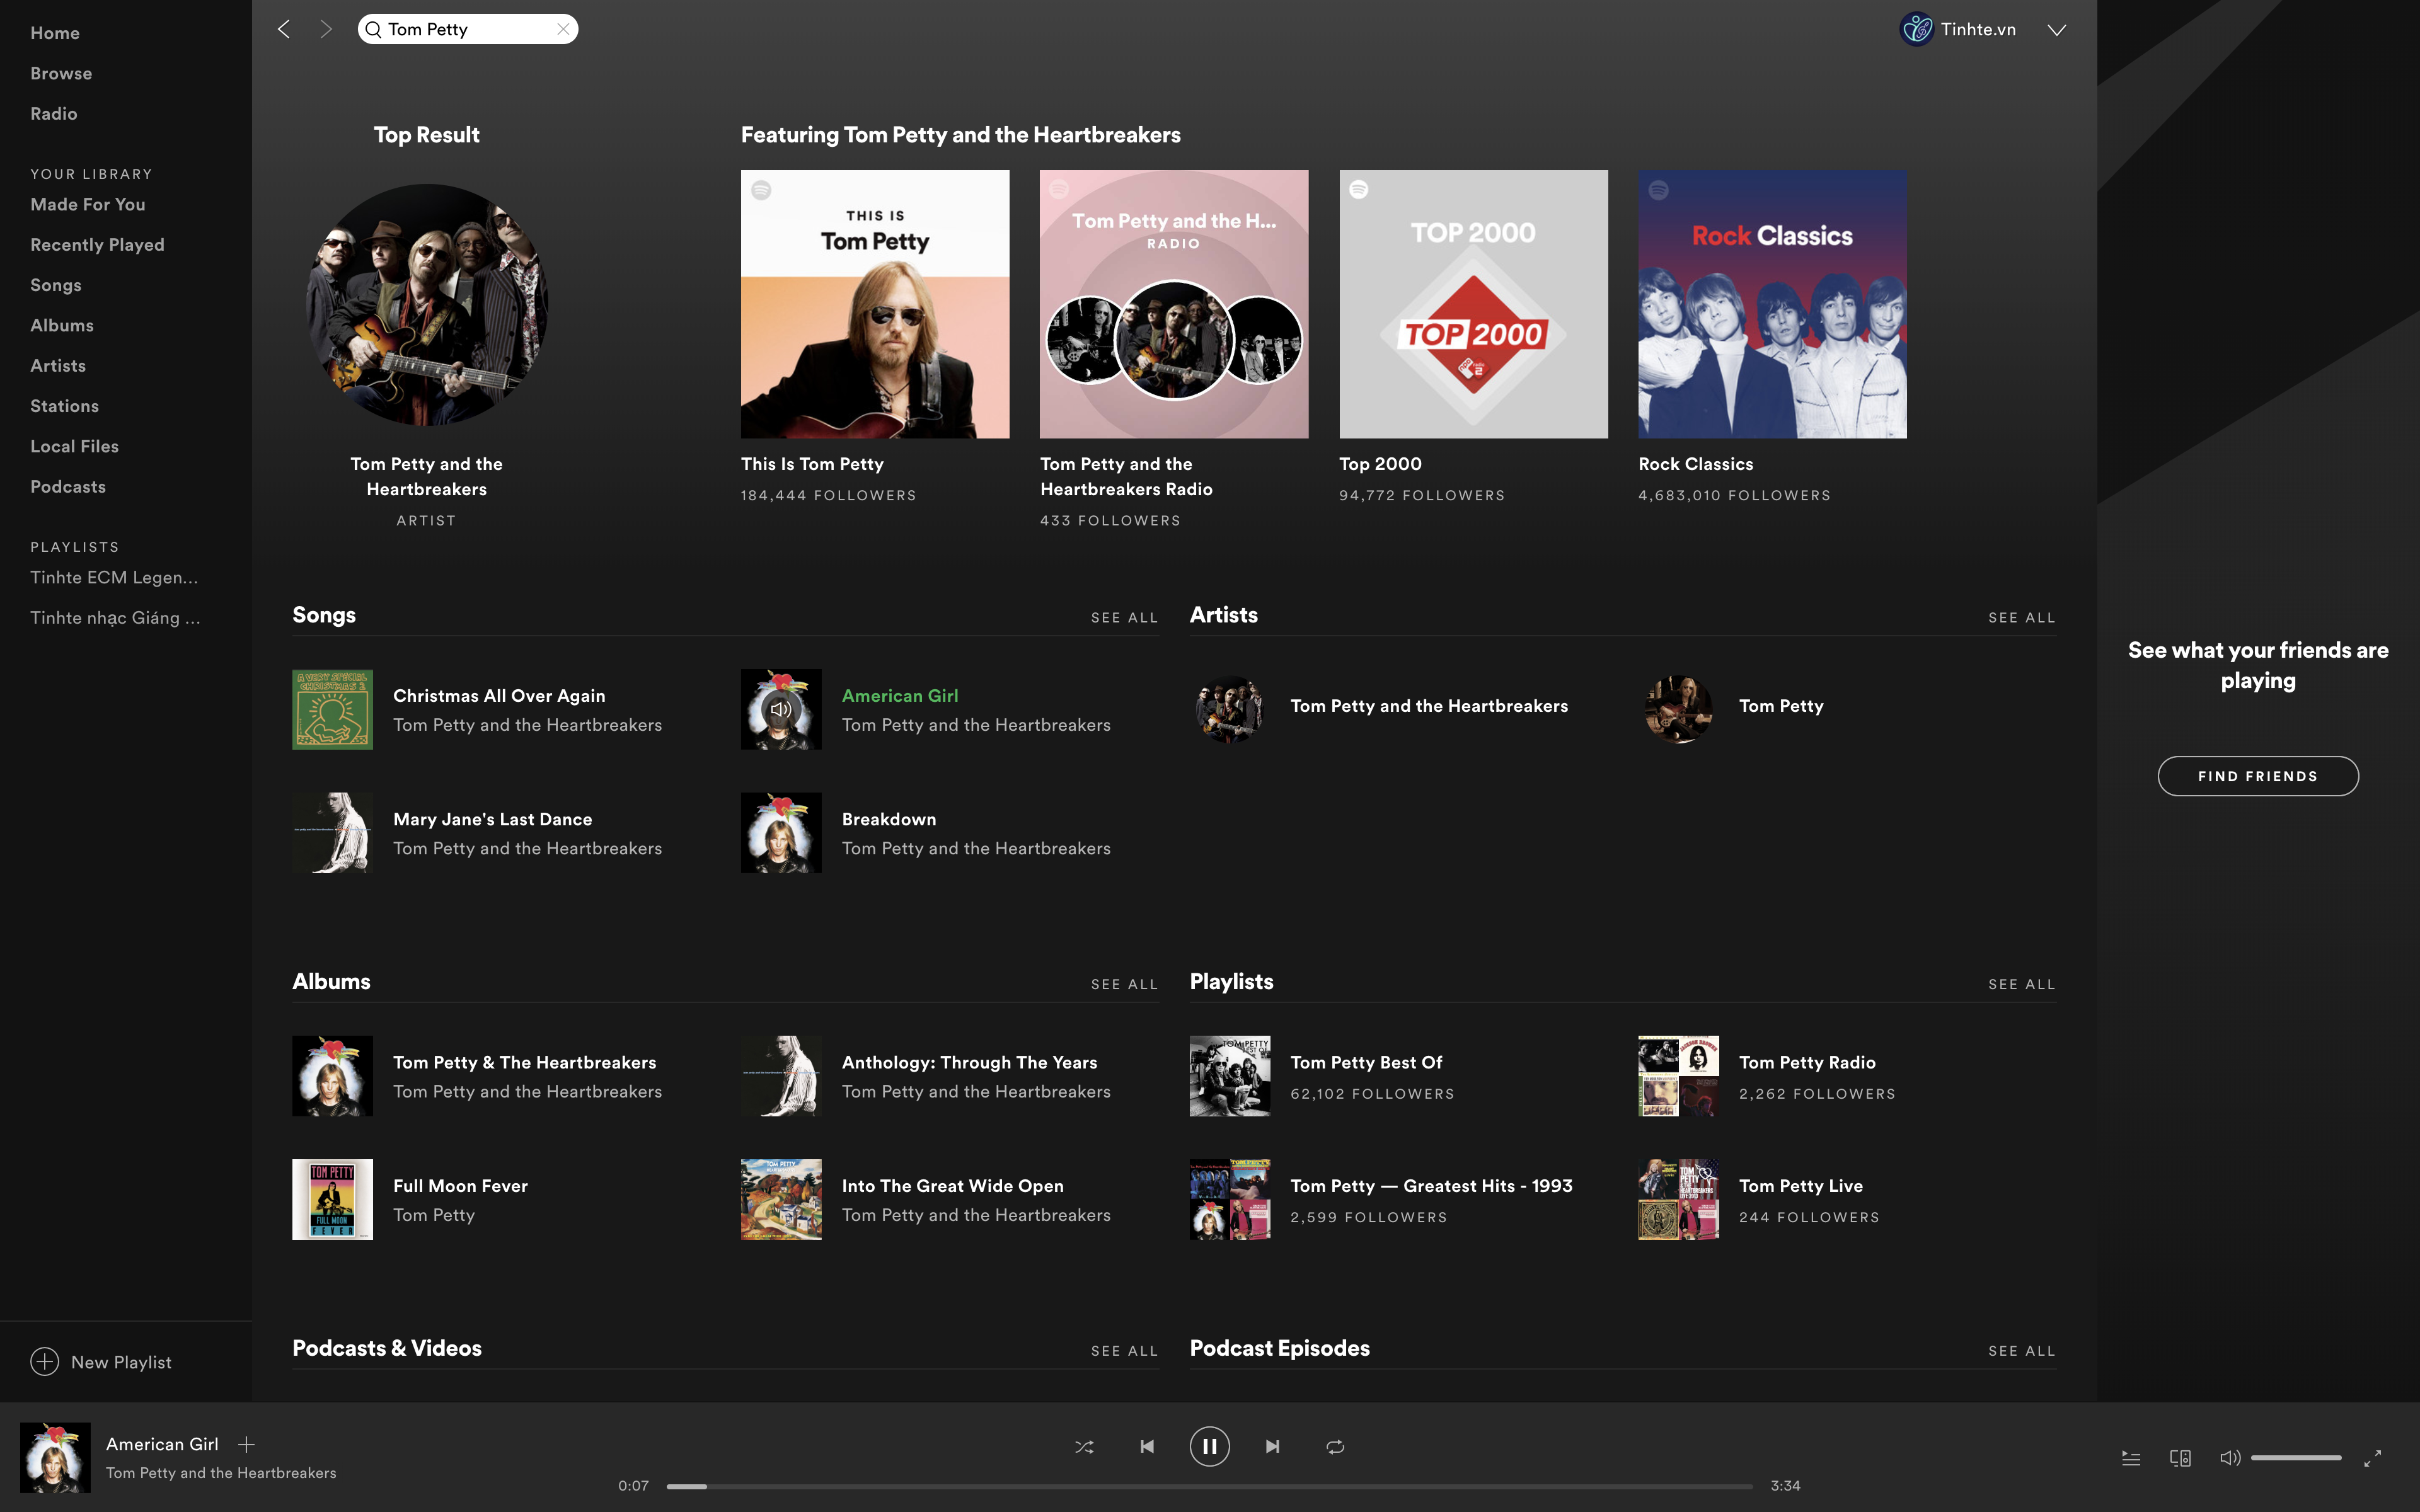Open Albums in Your Library
The height and width of the screenshot is (1512, 2420).
pyautogui.click(x=62, y=325)
